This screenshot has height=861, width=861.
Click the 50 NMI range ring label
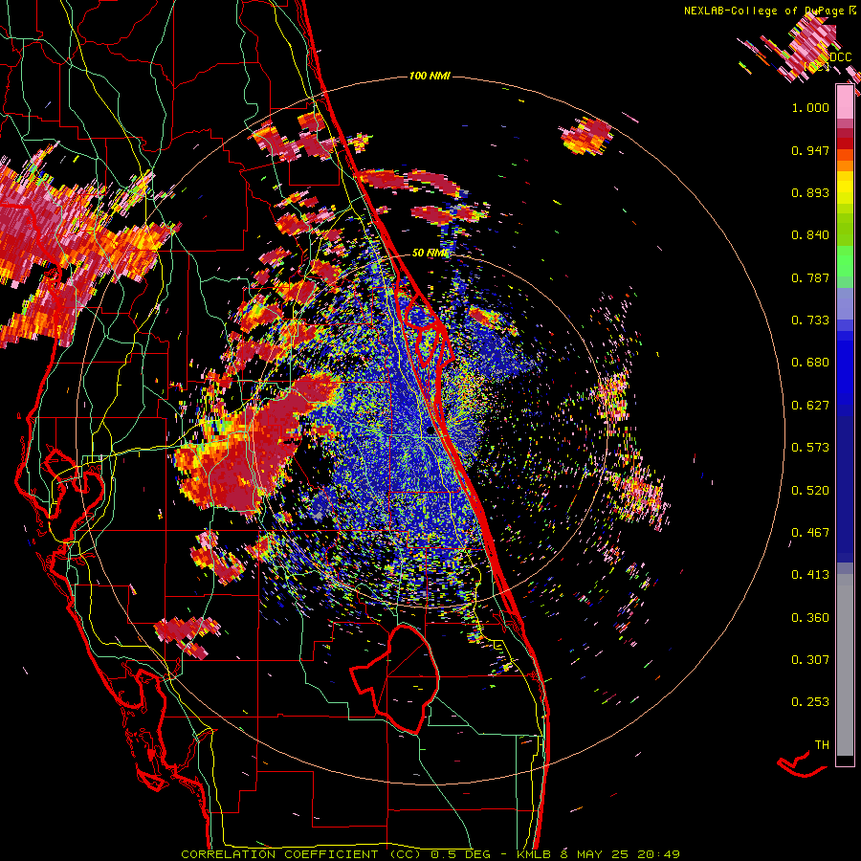tap(430, 253)
